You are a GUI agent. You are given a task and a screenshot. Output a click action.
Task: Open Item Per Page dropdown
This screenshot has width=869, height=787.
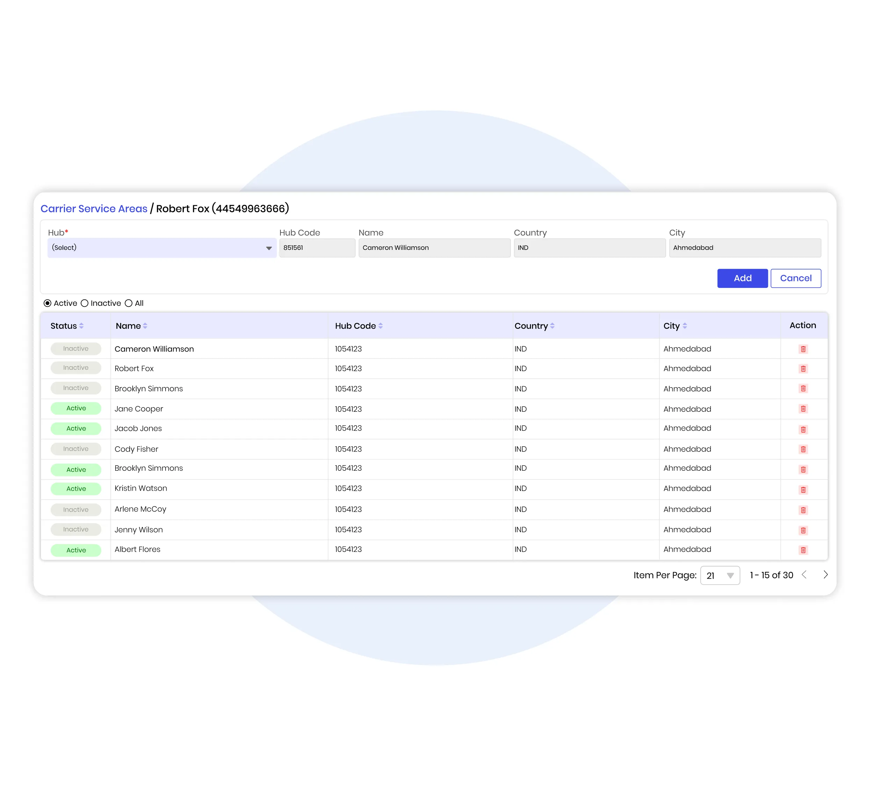pyautogui.click(x=720, y=575)
